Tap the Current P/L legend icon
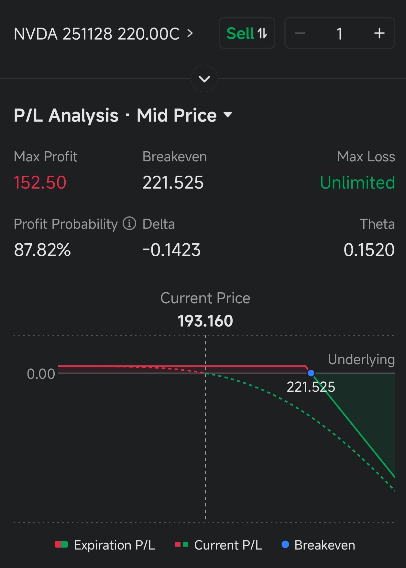The width and height of the screenshot is (406, 568). click(181, 545)
